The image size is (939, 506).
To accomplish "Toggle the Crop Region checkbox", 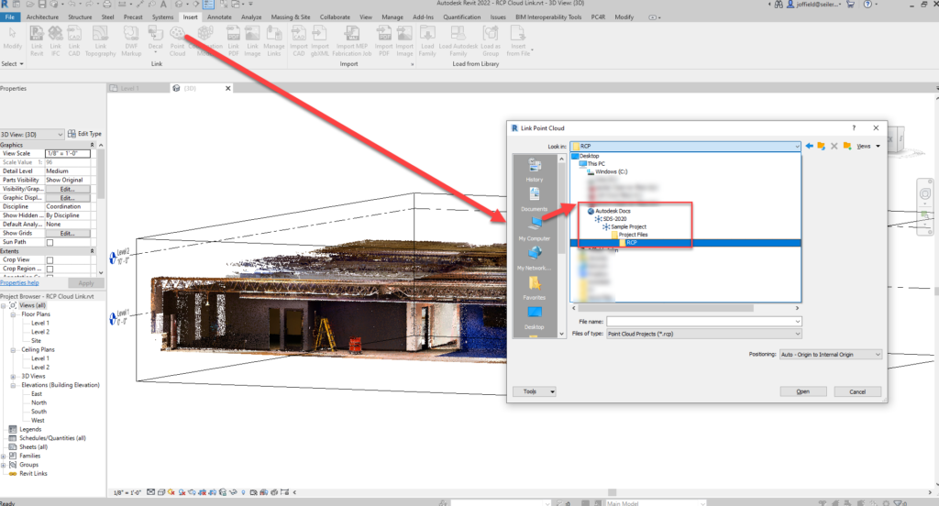I will coord(50,269).
